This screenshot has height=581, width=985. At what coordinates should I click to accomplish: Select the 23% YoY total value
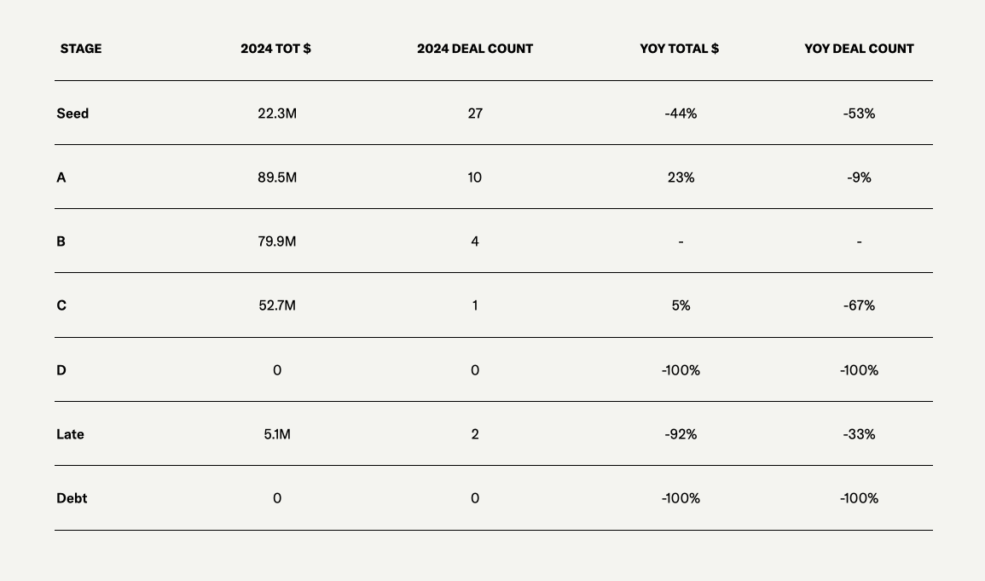tap(681, 177)
